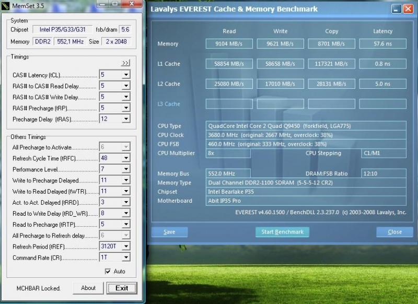Close the MemSet 3.5 window

click(x=132, y=4)
